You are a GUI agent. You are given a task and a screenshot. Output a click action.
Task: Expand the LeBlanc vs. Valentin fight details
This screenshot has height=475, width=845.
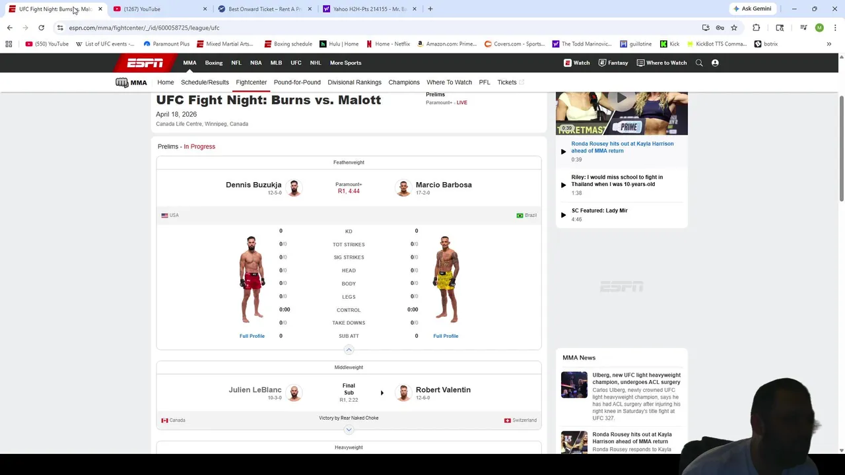point(349,429)
